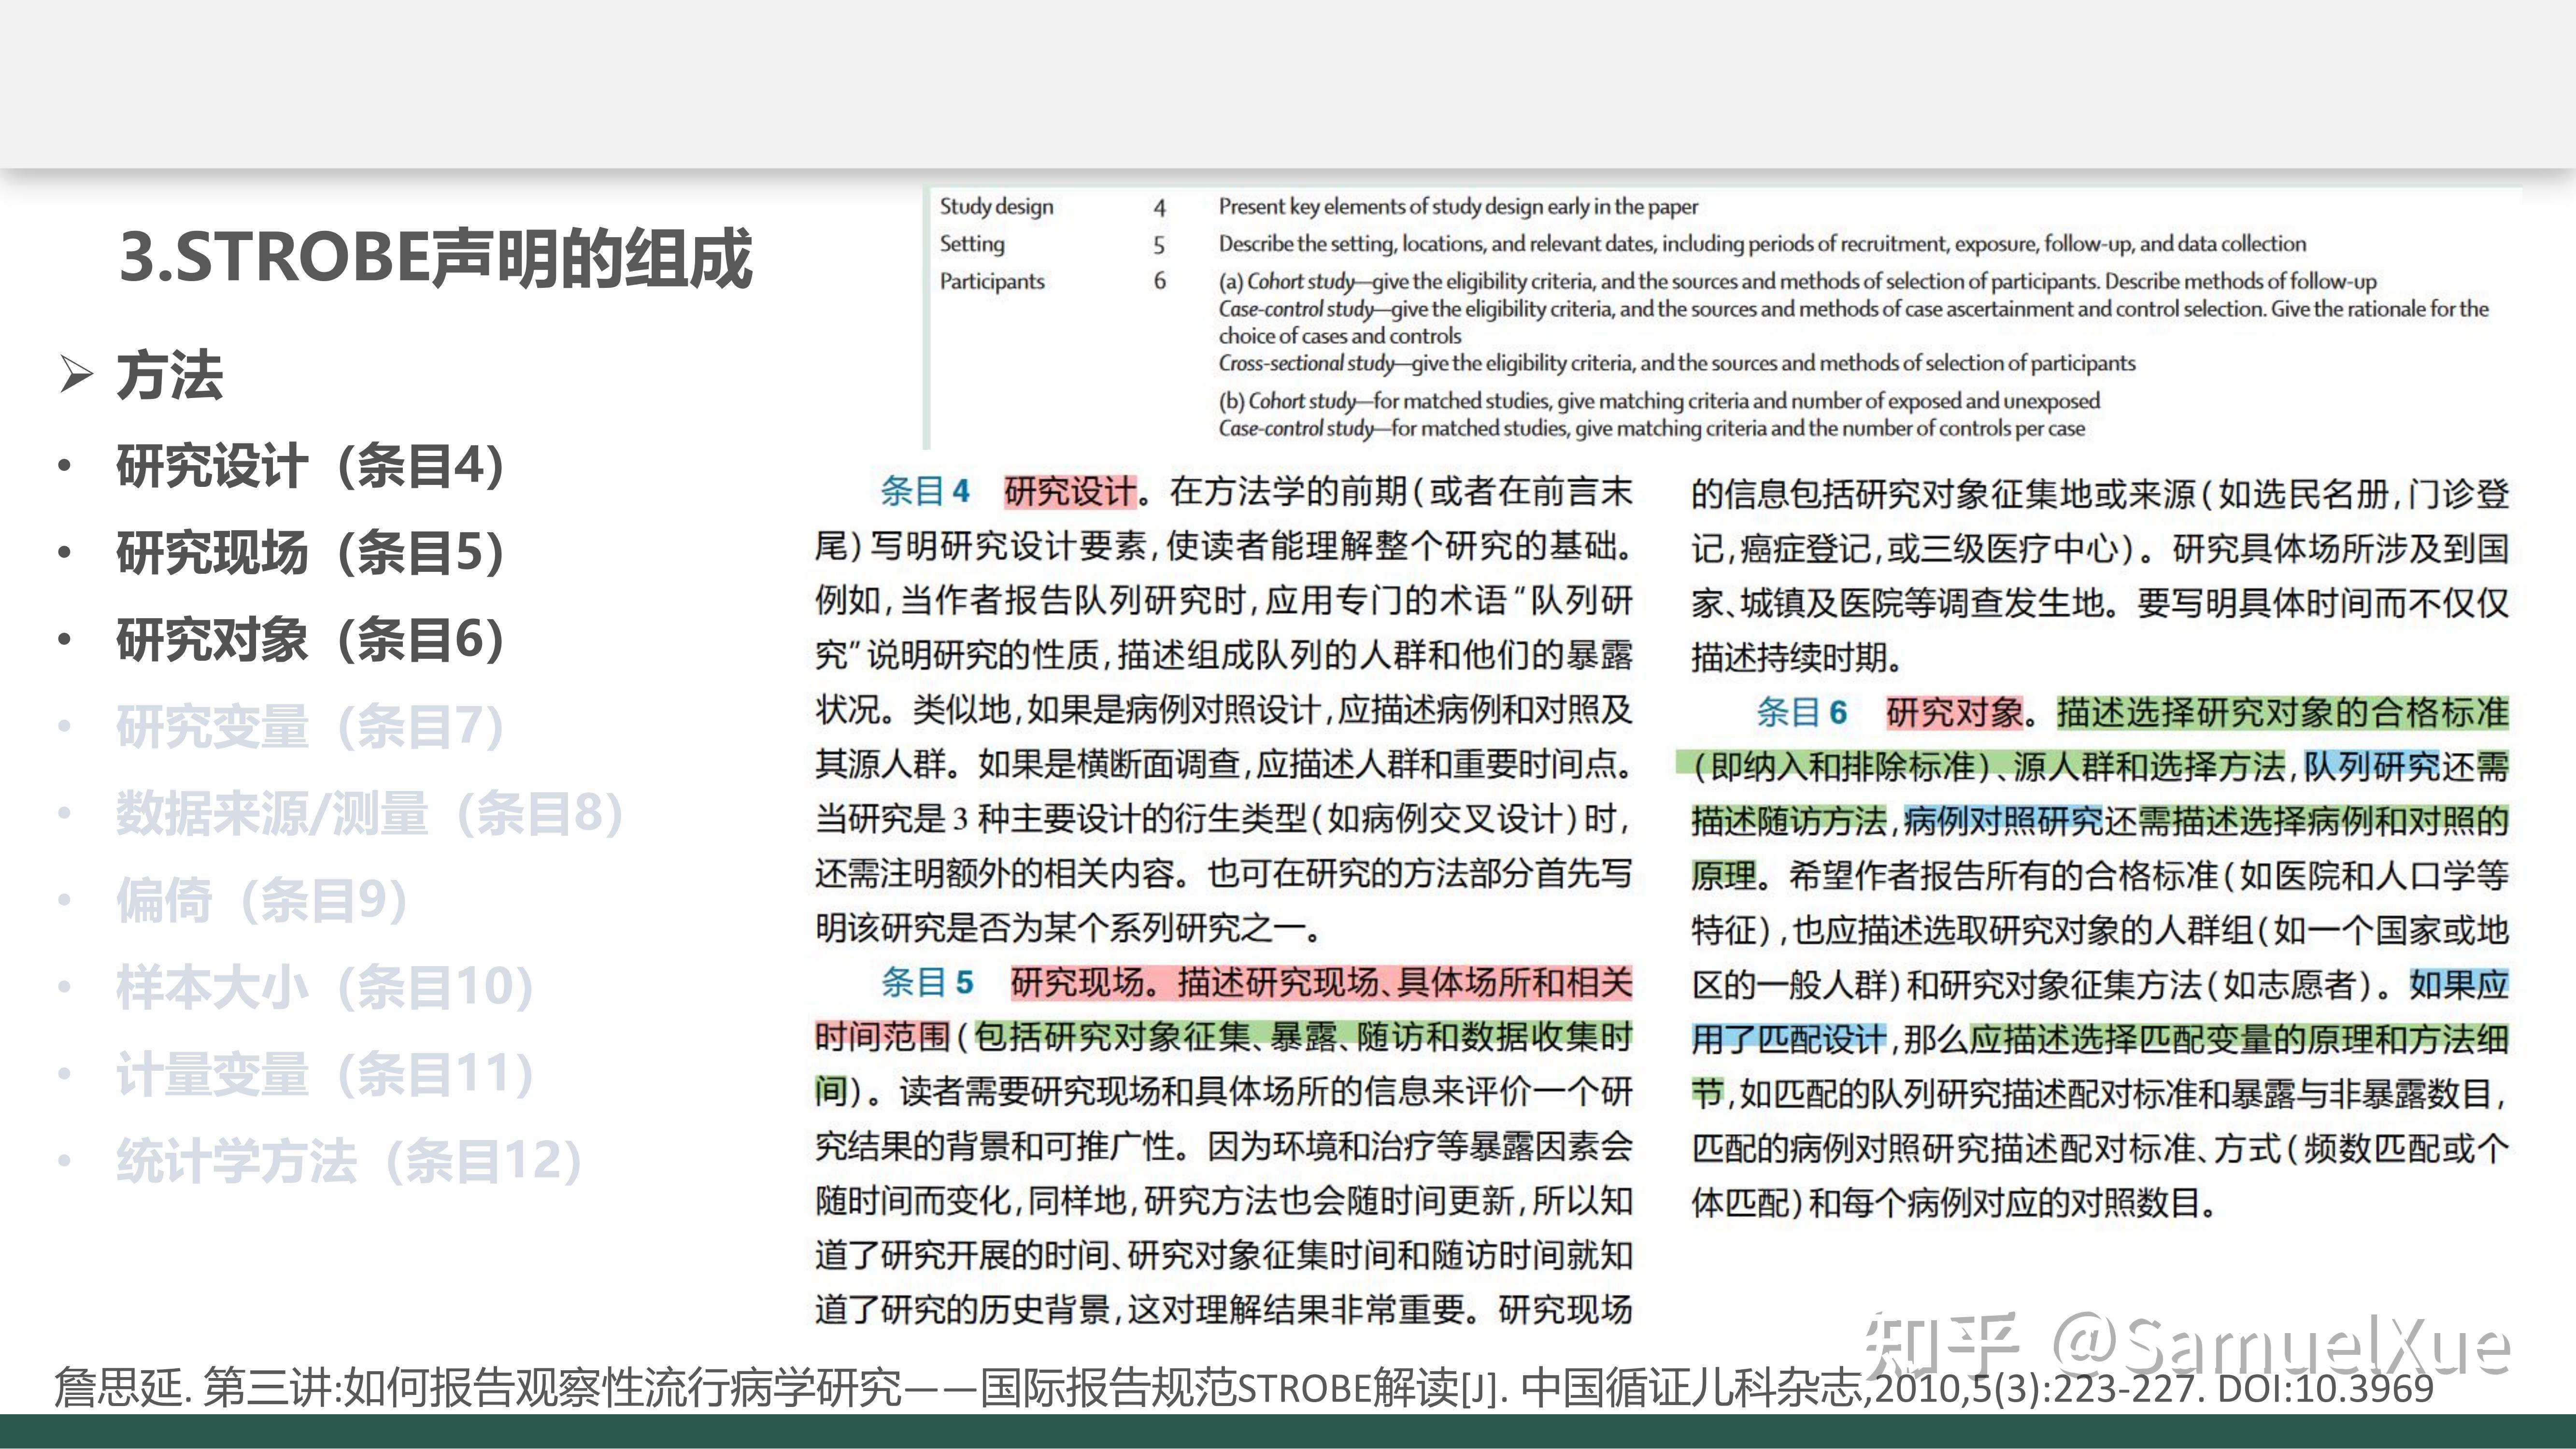Click blue-highlighted '如果应' at line end

coord(2459,984)
